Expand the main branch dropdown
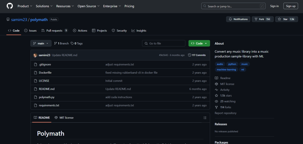 pos(41,43)
